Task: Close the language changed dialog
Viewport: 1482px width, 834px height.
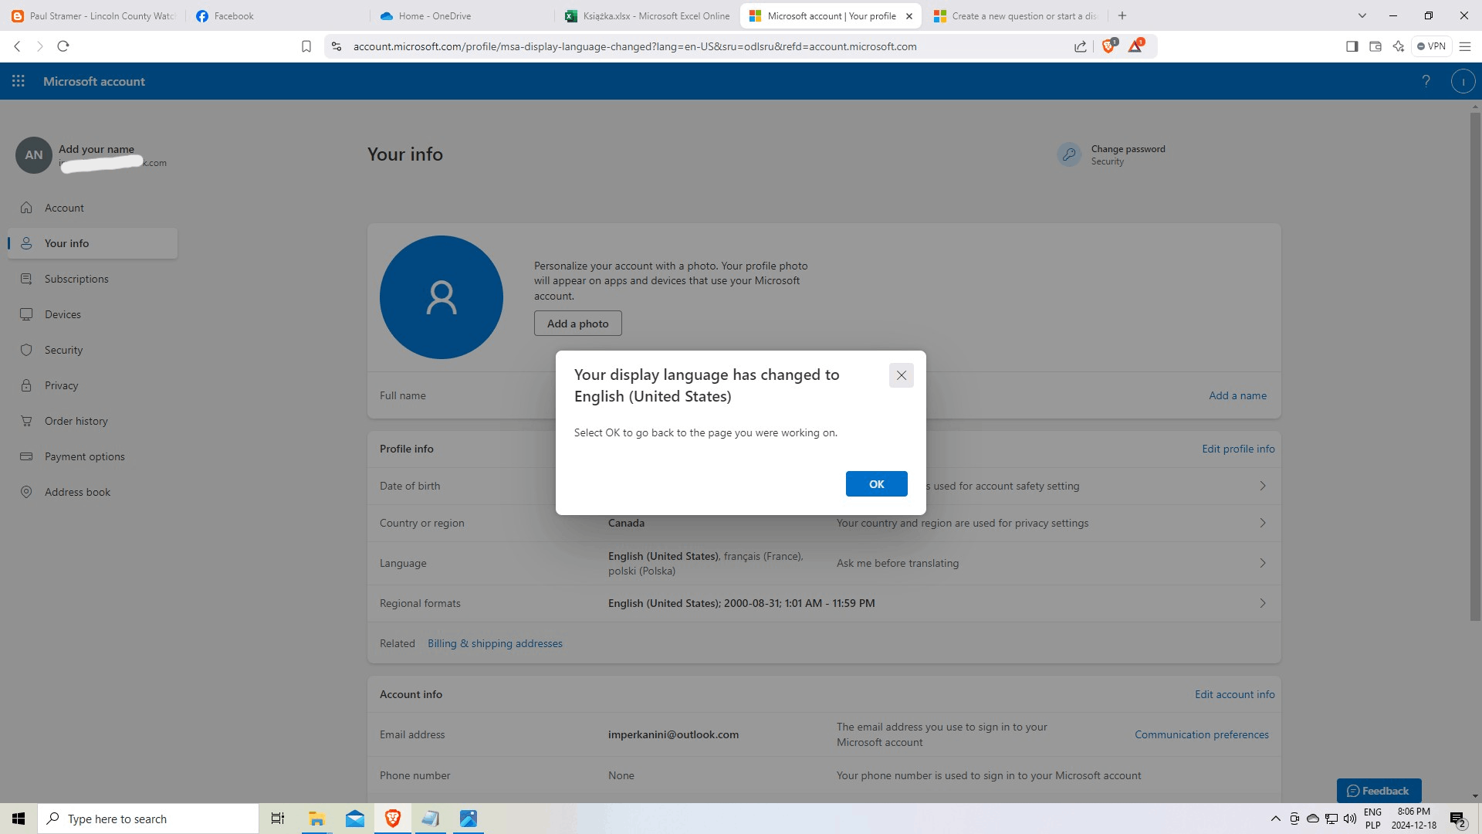Action: [x=901, y=375]
